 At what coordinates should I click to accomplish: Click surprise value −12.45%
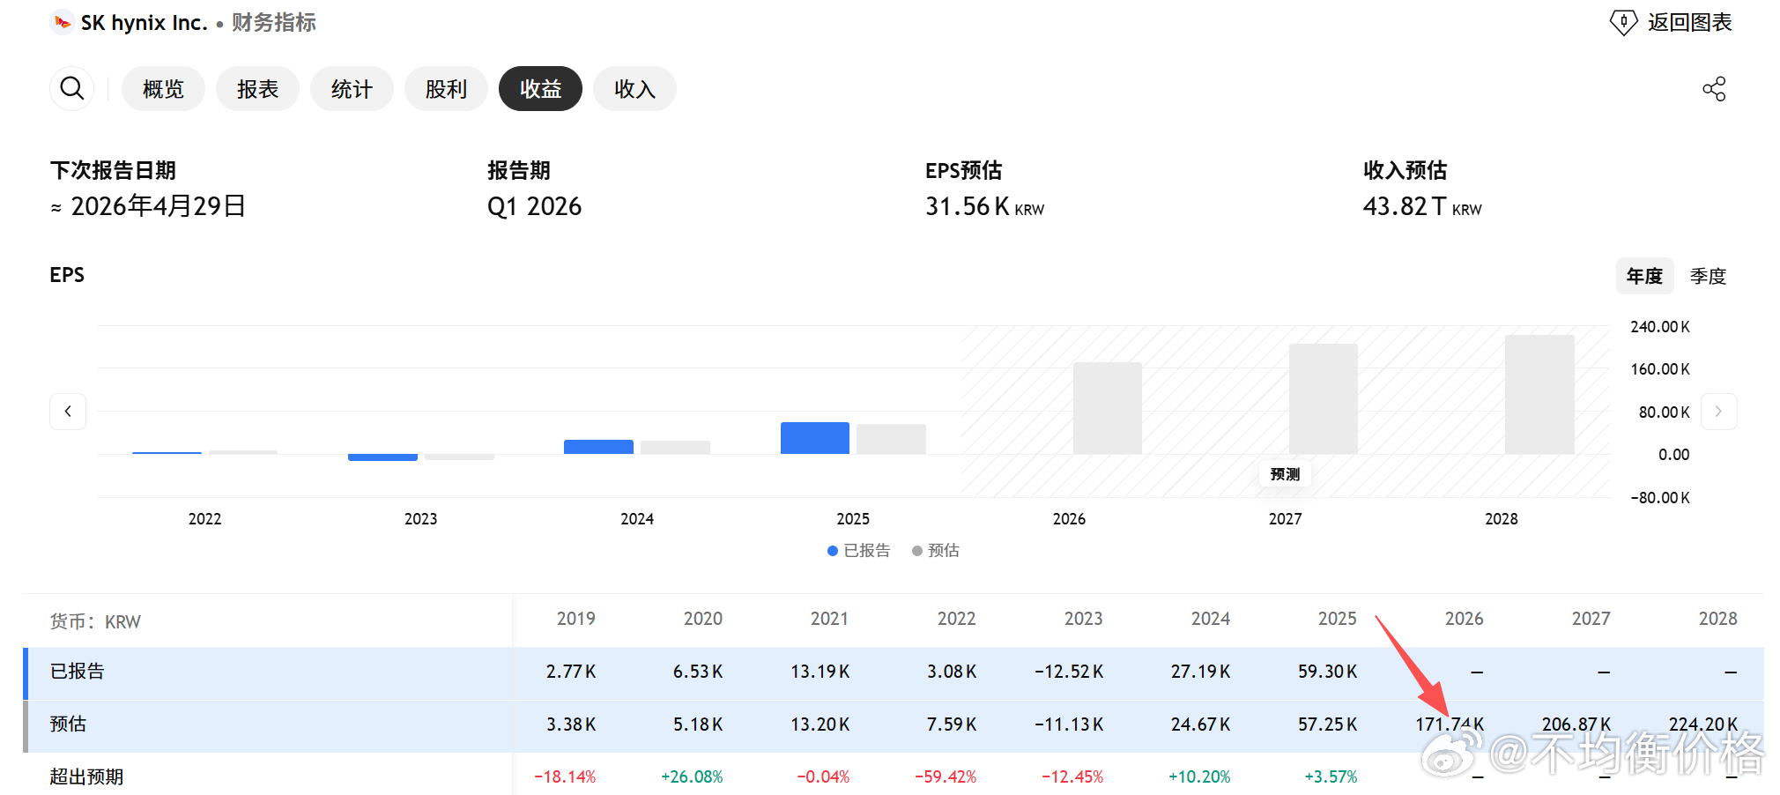(x=1072, y=776)
